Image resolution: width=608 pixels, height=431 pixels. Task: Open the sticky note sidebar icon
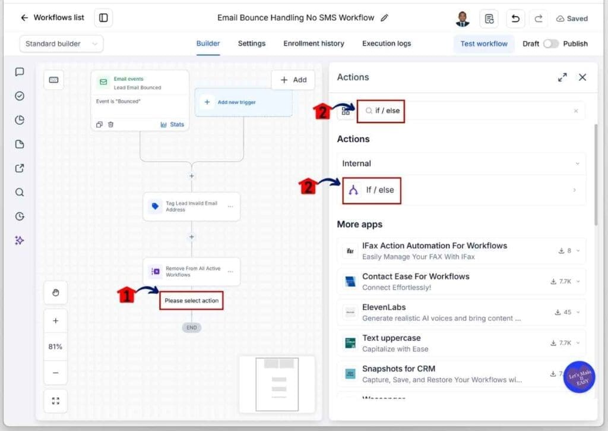coord(20,144)
